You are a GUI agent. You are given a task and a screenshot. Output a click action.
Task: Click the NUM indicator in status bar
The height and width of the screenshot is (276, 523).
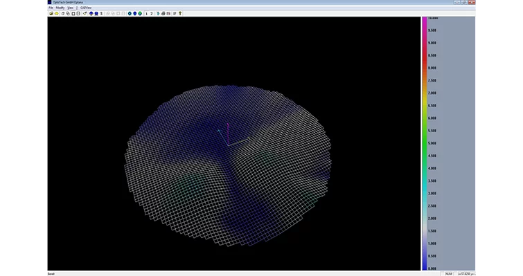[x=449, y=274]
